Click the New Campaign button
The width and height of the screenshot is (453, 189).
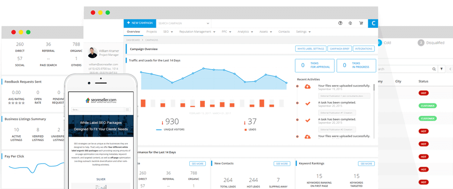coord(140,24)
